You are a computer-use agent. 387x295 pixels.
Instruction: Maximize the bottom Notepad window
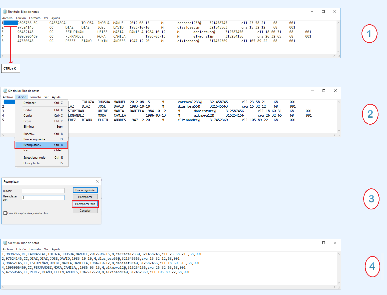[324, 243]
